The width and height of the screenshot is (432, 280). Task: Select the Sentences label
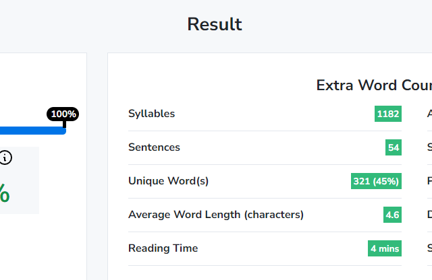click(154, 147)
